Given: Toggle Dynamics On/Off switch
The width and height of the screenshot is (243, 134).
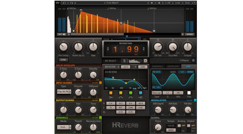Looking at the screenshot, I should click(x=100, y=118).
